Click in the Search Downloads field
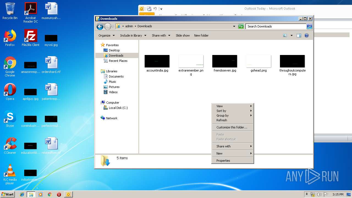Viewport: 352px width, 198px height. [276, 26]
